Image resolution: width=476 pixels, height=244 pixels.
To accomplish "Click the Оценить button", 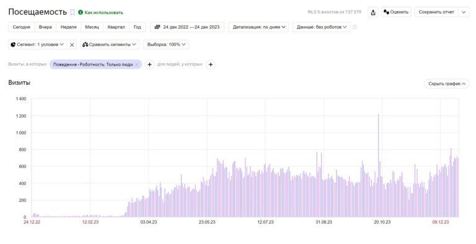I will 396,12.
